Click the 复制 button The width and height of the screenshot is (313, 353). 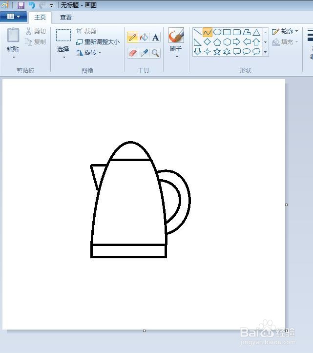pos(36,42)
